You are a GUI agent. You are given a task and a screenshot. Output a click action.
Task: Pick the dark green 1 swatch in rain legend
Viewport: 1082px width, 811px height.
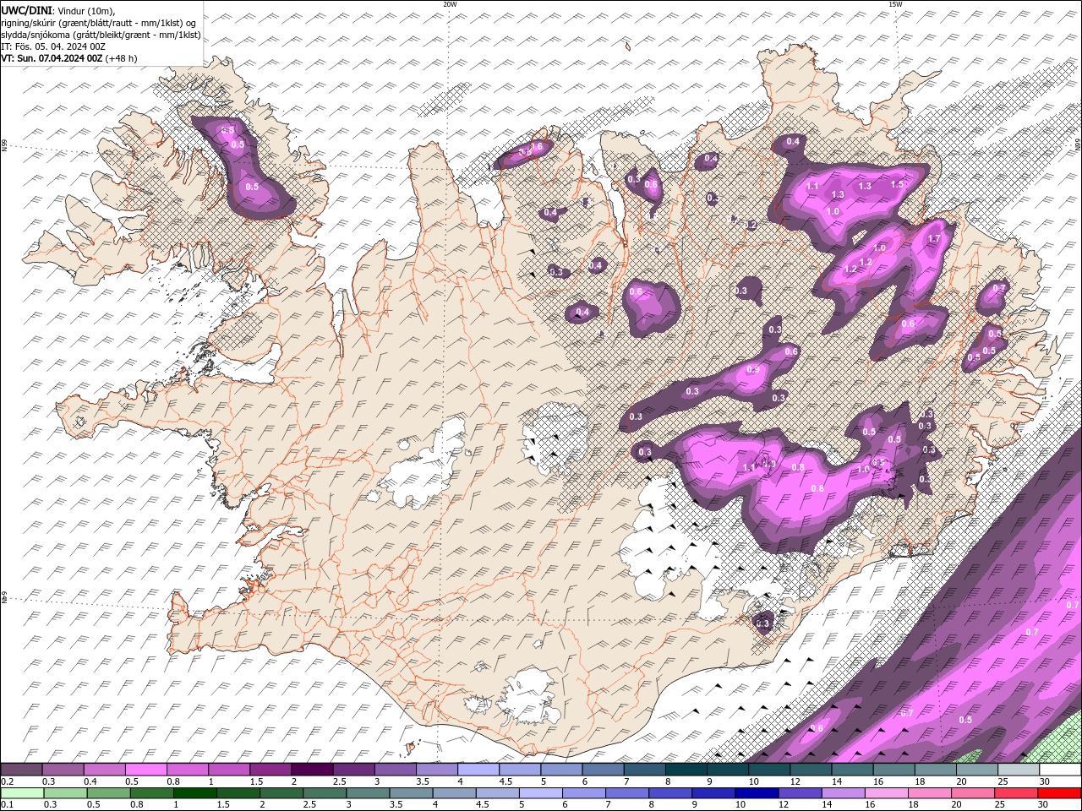coord(194,793)
